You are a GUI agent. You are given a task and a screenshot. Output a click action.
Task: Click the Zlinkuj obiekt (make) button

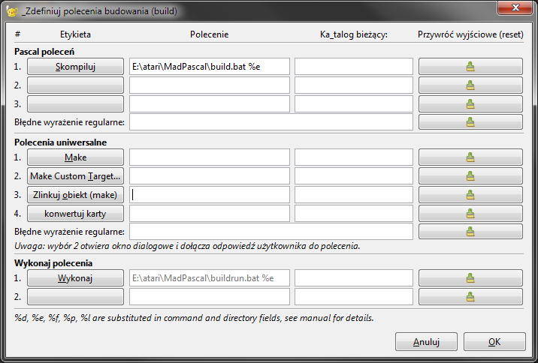(75, 194)
